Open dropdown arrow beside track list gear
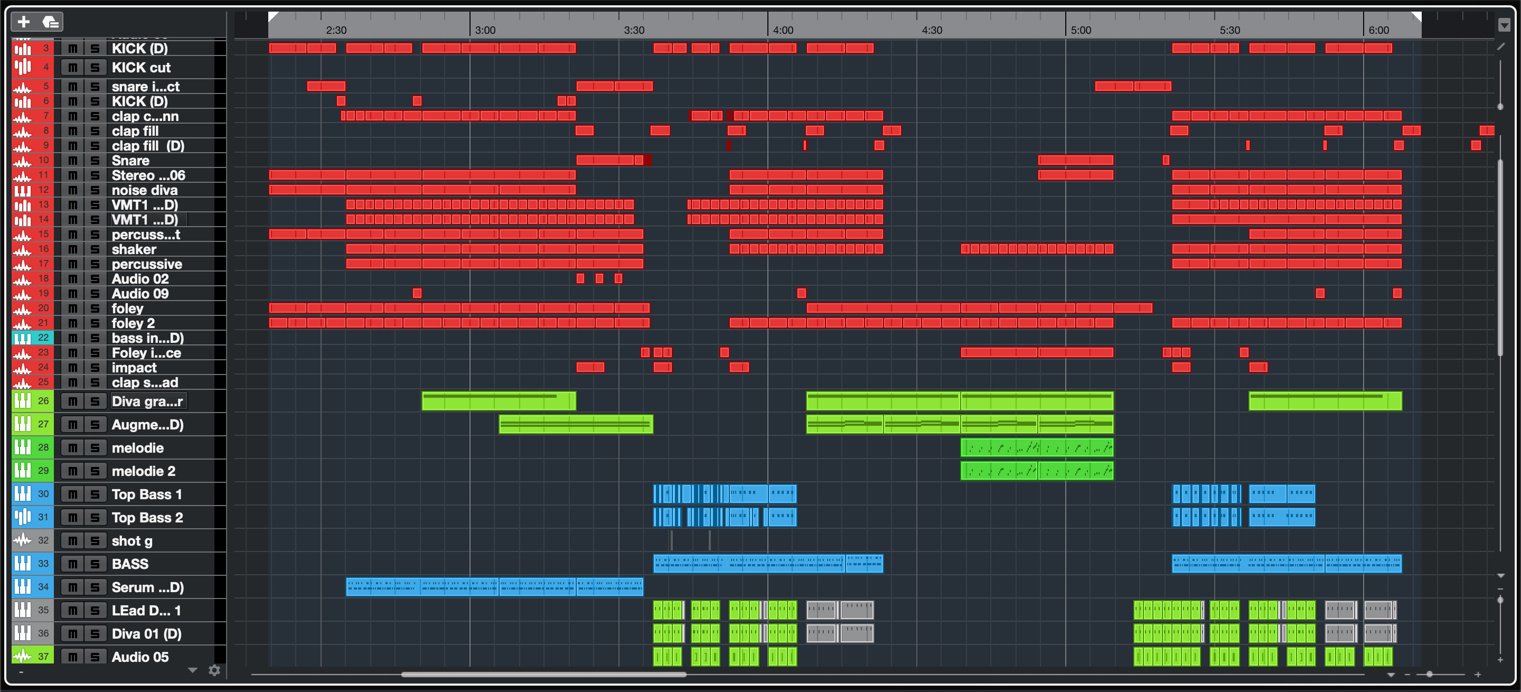1521x692 pixels. [192, 670]
